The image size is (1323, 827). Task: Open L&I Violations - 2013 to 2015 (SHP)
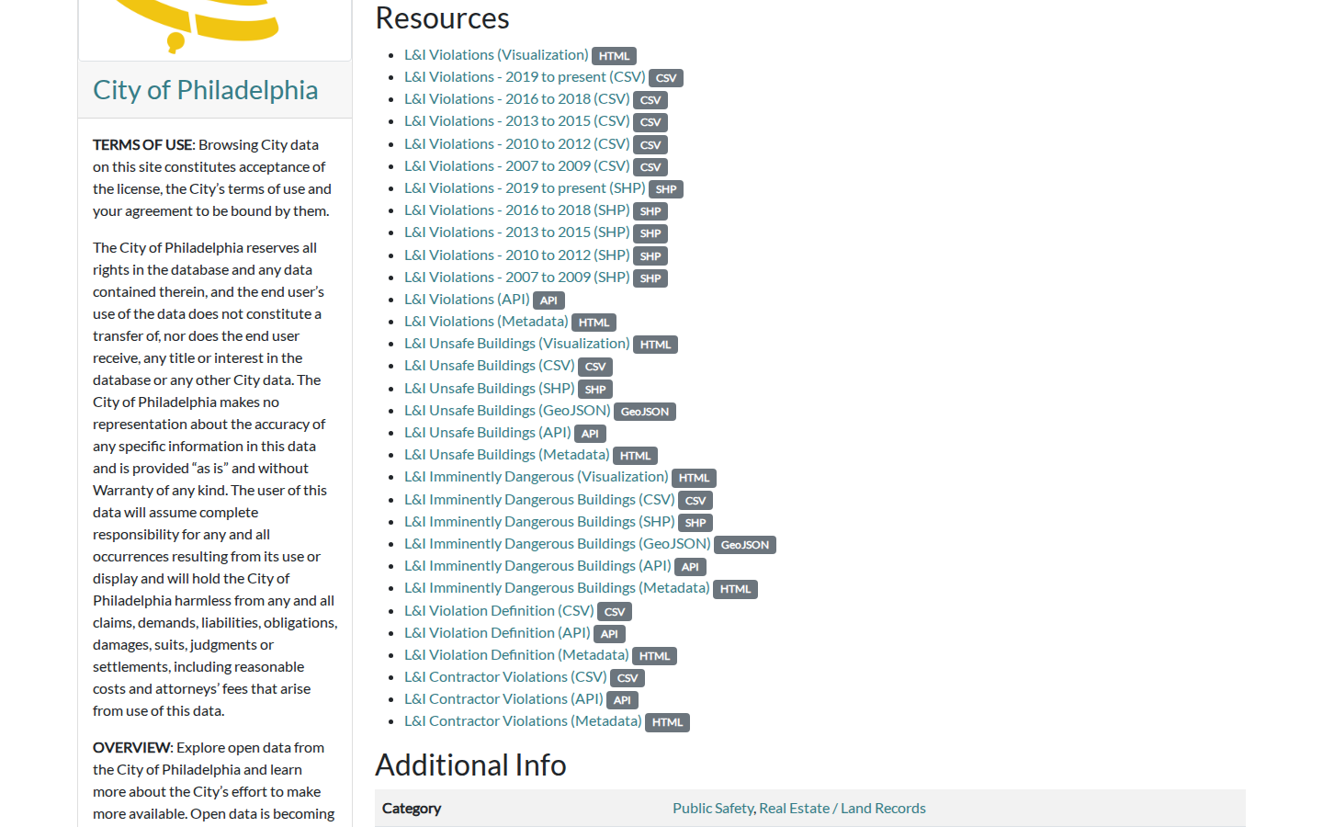pos(517,232)
